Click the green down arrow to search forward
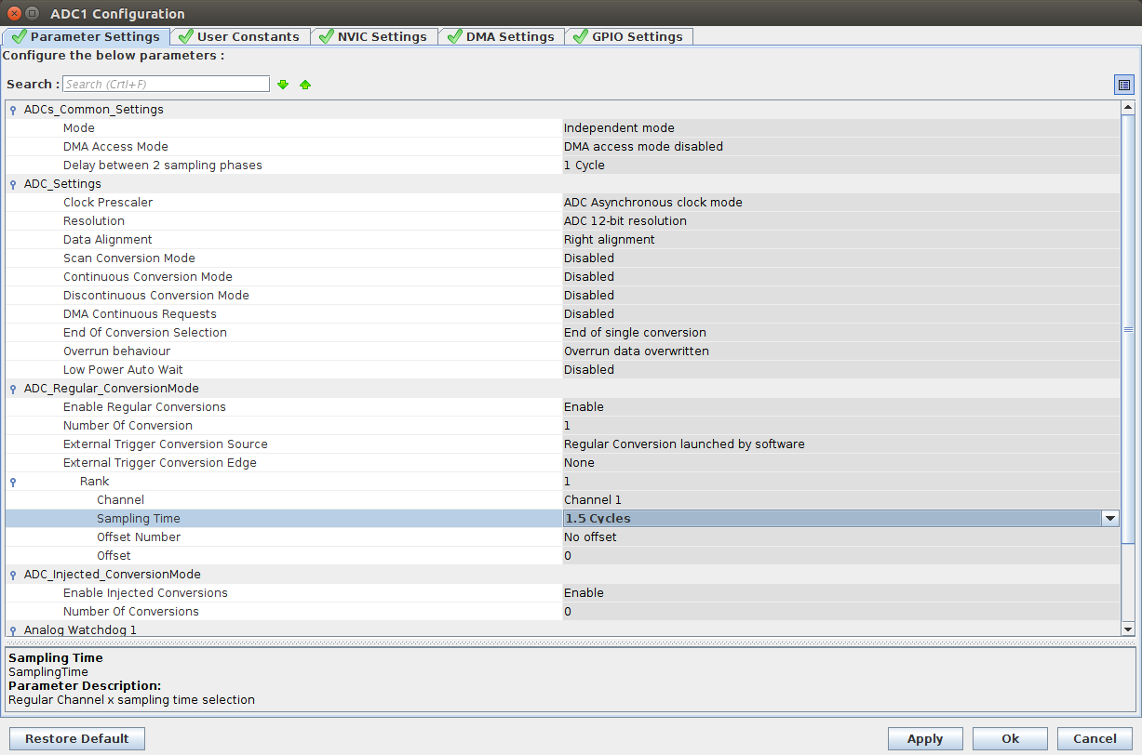This screenshot has width=1142, height=755. [282, 84]
